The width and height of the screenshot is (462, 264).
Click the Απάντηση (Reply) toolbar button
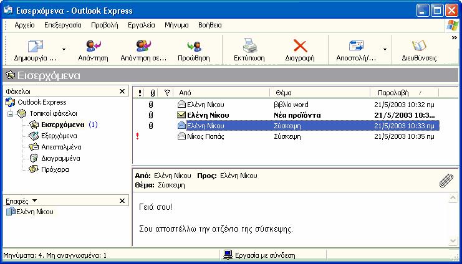pyautogui.click(x=93, y=50)
